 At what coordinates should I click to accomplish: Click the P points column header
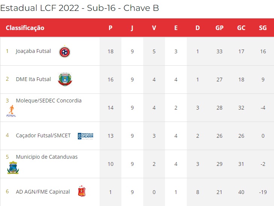pyautogui.click(x=111, y=28)
